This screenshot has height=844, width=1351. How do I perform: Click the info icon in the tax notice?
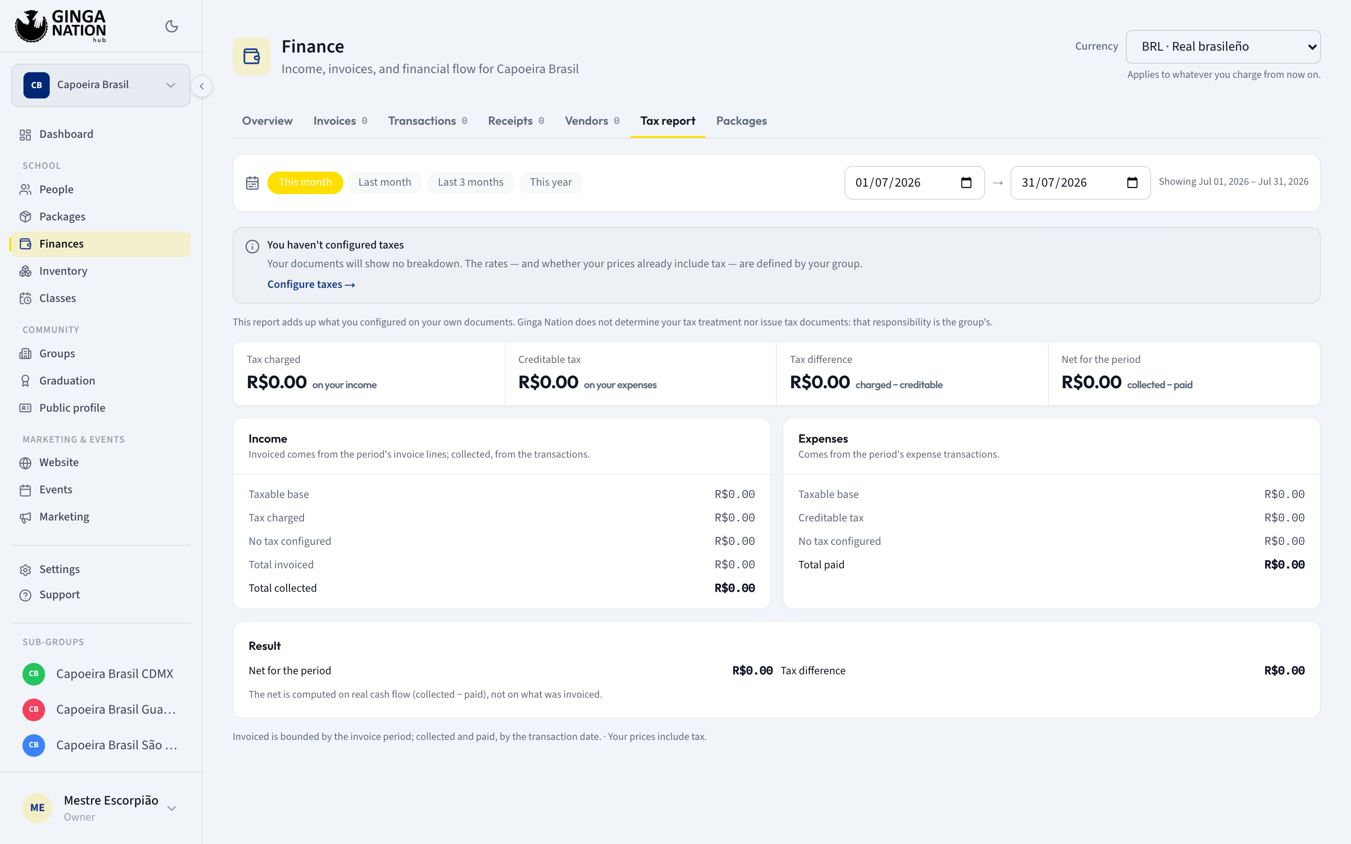252,246
